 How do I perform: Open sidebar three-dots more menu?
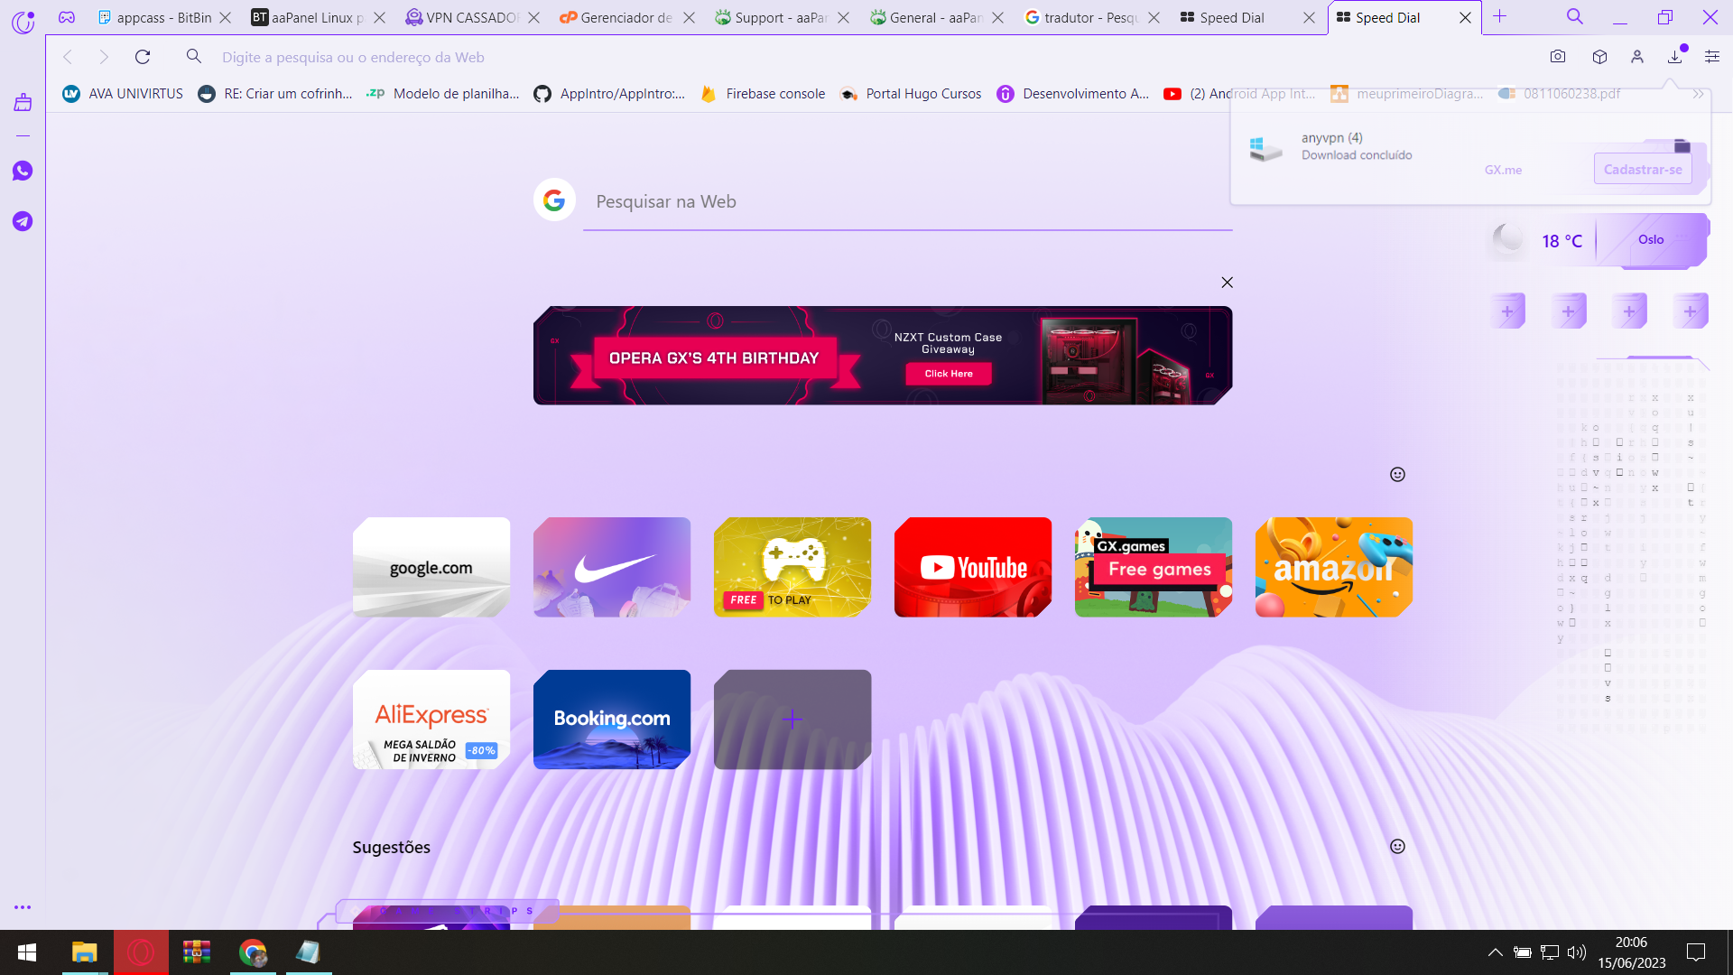[x=23, y=907]
